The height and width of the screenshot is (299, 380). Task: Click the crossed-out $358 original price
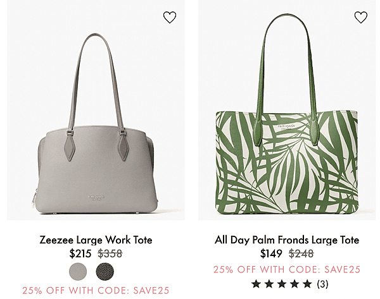pyautogui.click(x=110, y=253)
